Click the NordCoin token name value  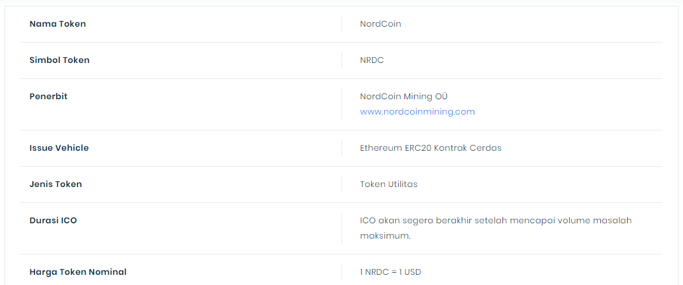pos(380,24)
